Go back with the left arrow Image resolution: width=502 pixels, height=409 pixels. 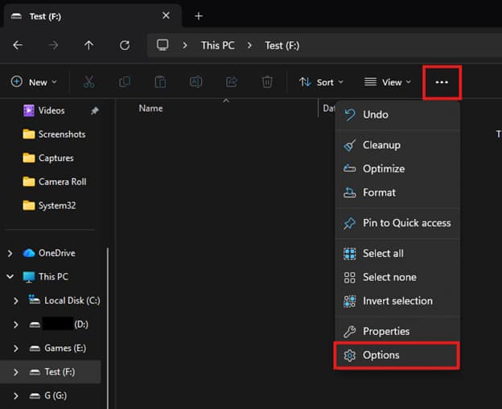pyautogui.click(x=18, y=45)
